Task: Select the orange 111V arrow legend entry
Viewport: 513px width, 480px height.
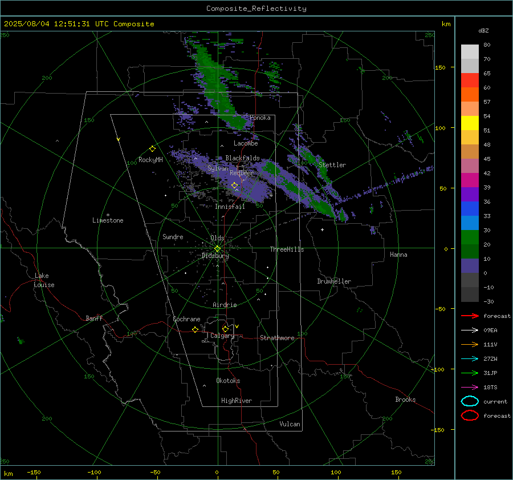Action: [470, 344]
